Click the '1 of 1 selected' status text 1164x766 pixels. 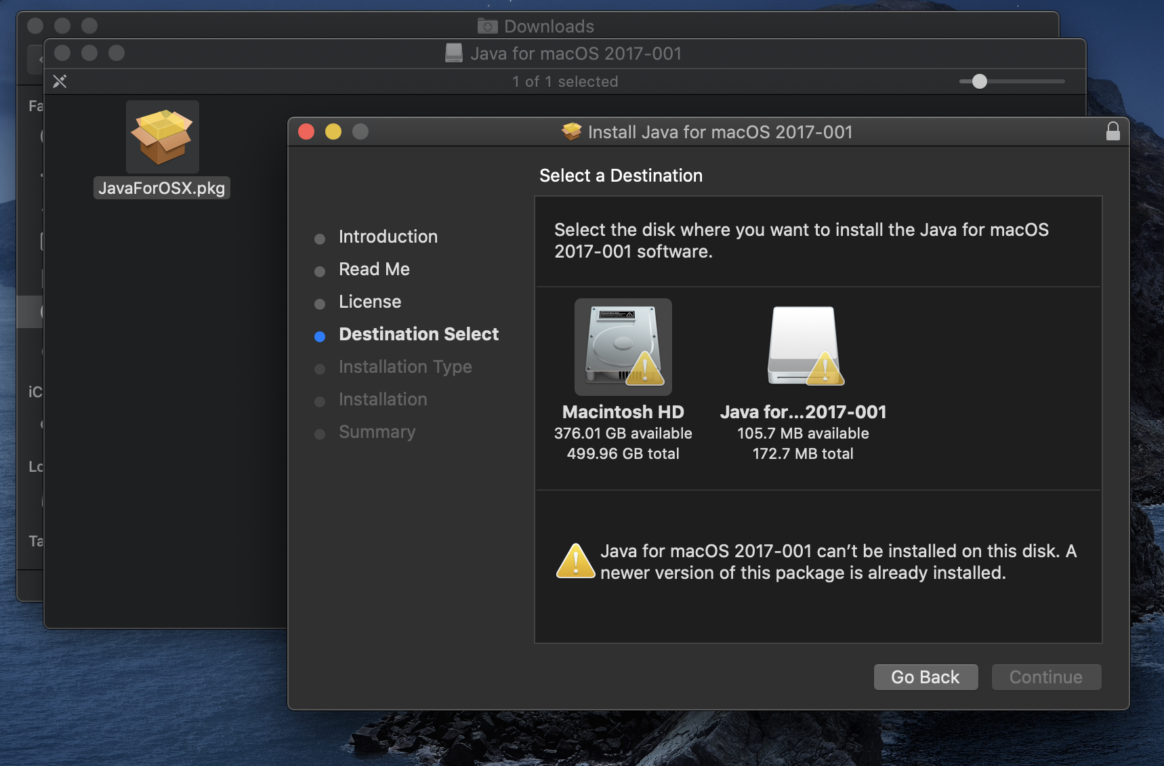tap(565, 81)
